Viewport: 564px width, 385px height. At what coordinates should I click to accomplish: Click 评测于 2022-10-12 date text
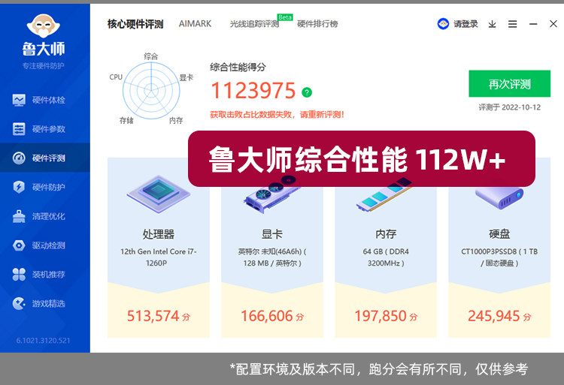point(509,107)
